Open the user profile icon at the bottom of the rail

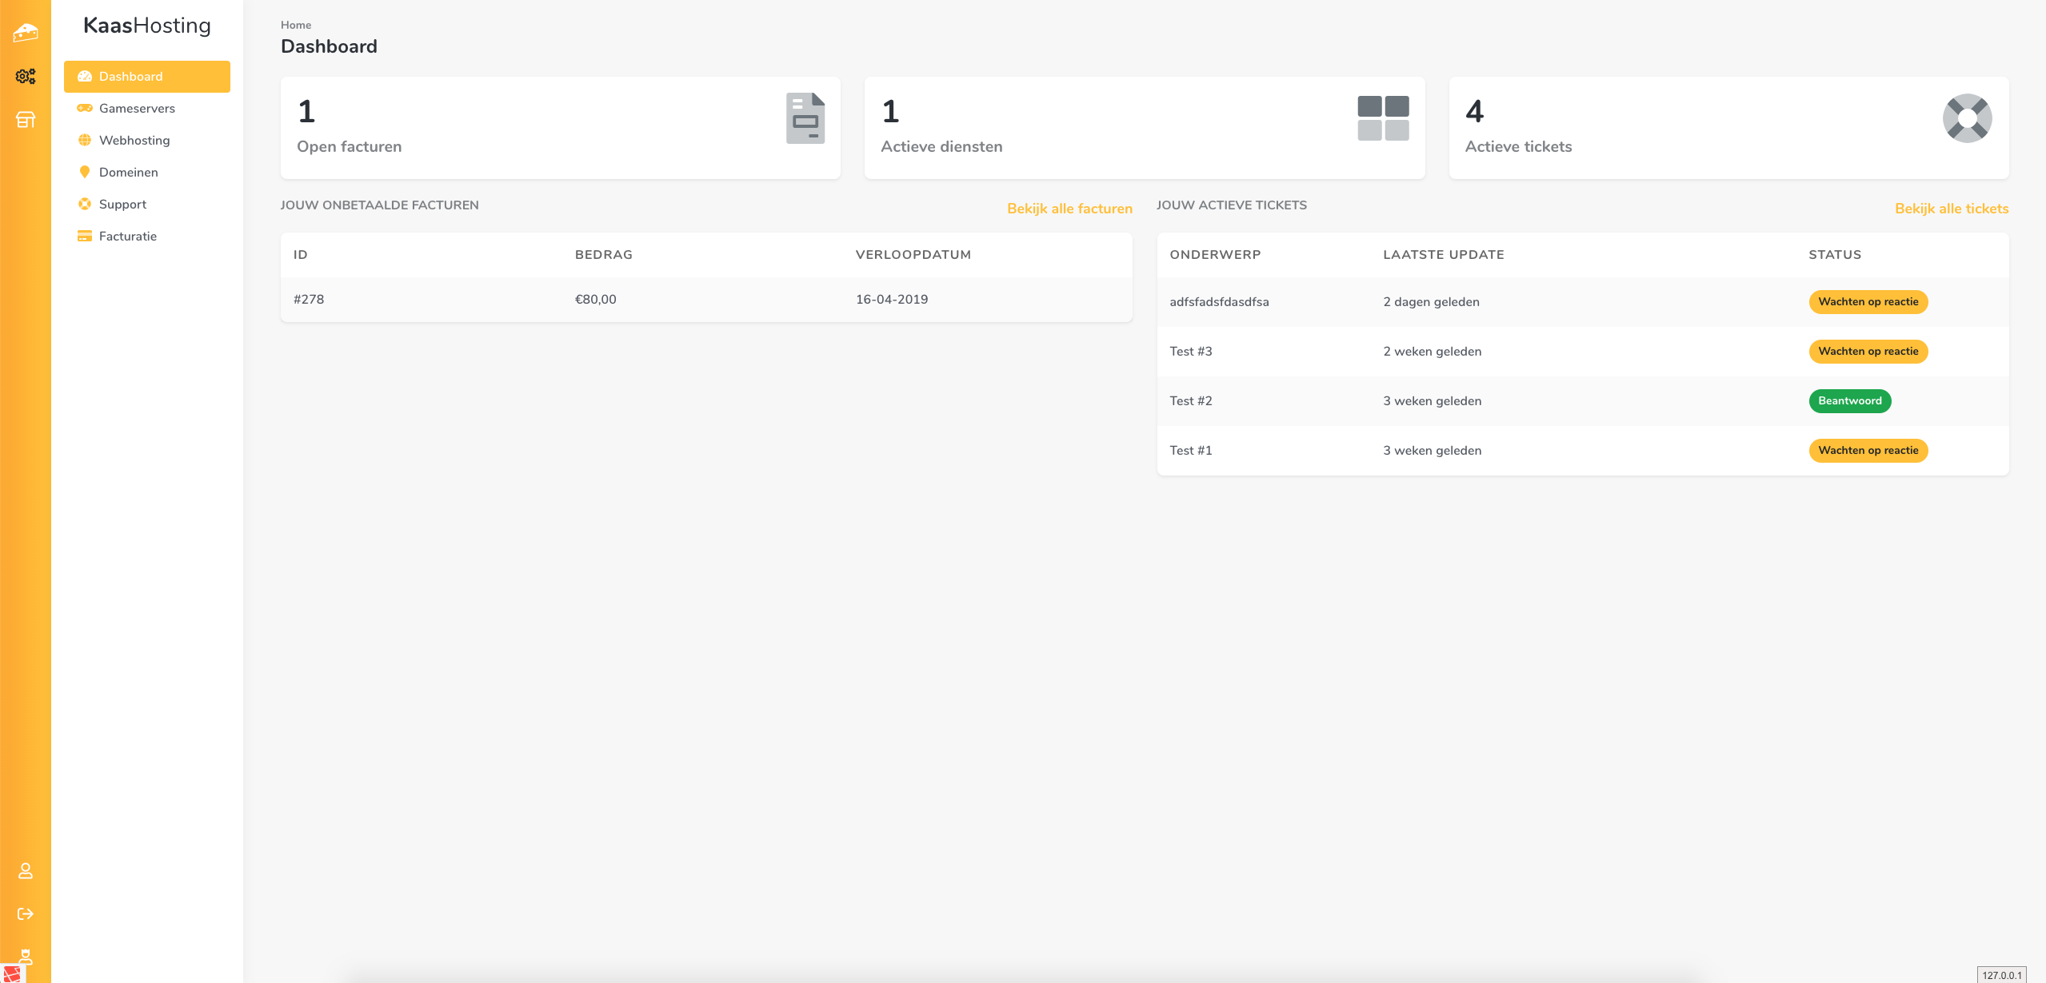click(26, 870)
